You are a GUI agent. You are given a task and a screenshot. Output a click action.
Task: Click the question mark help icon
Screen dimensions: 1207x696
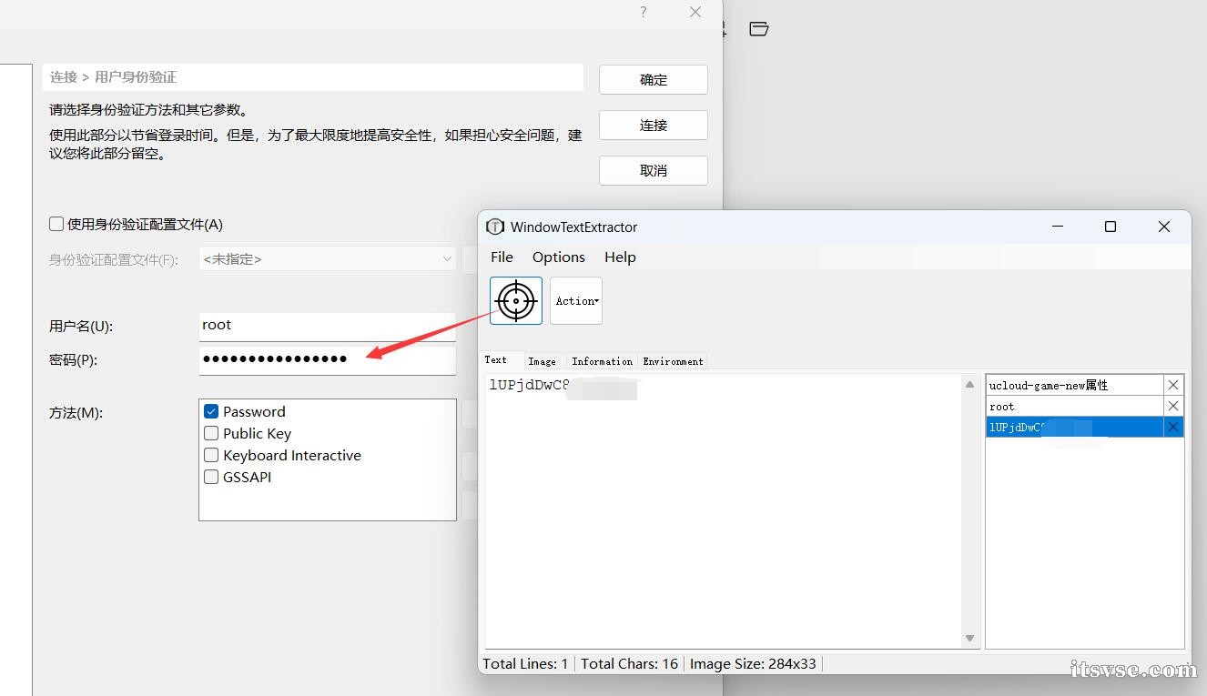point(643,12)
